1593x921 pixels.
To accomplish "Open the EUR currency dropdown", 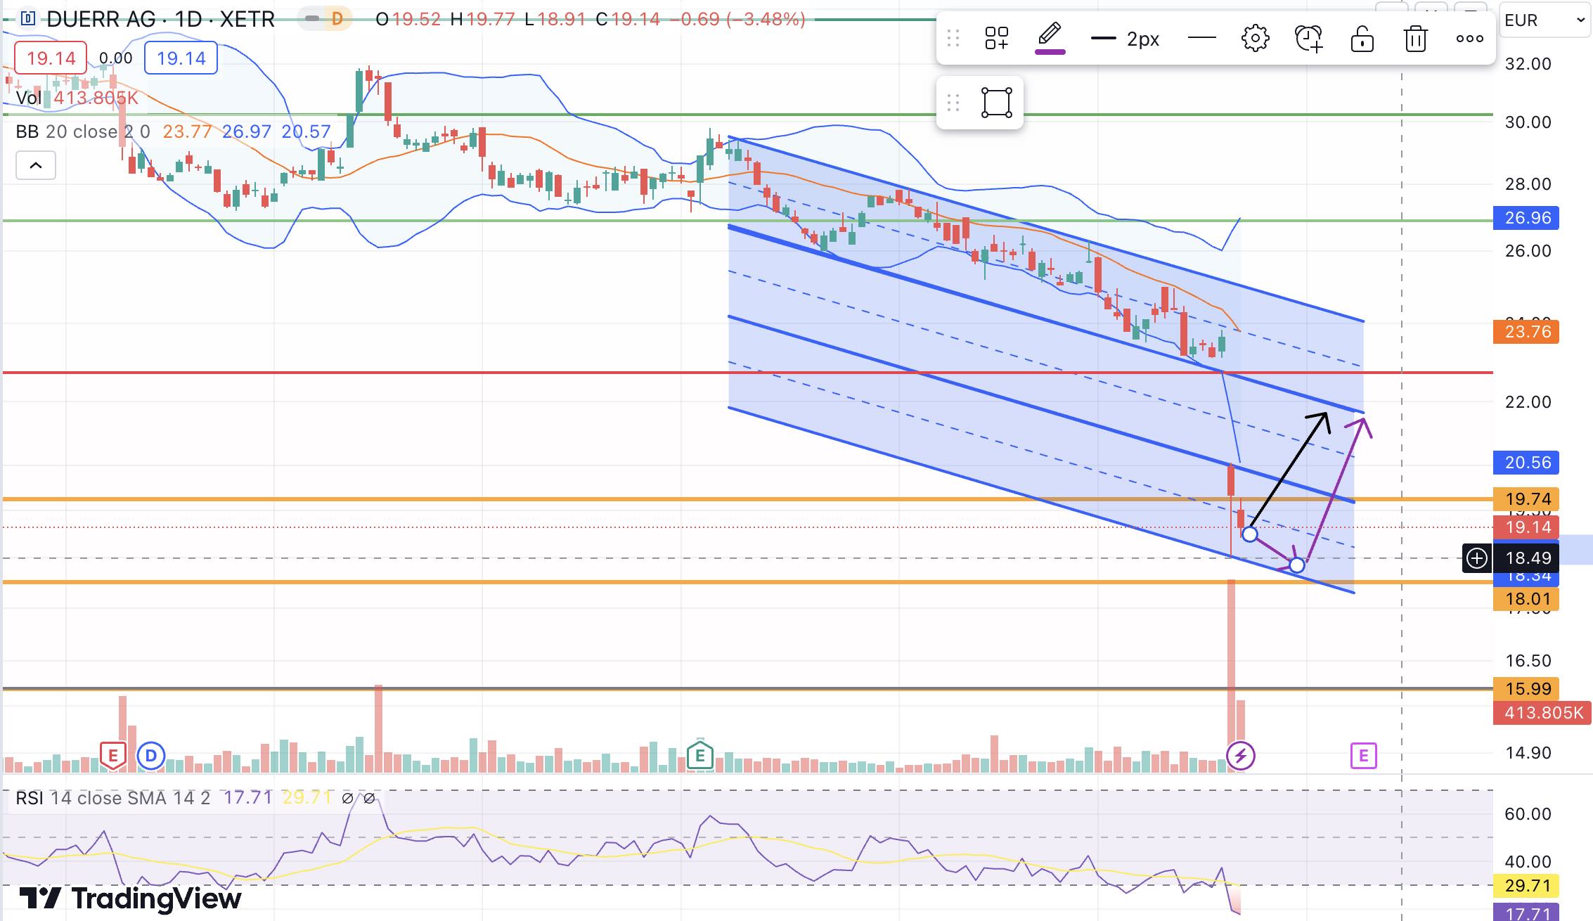I will [1544, 20].
